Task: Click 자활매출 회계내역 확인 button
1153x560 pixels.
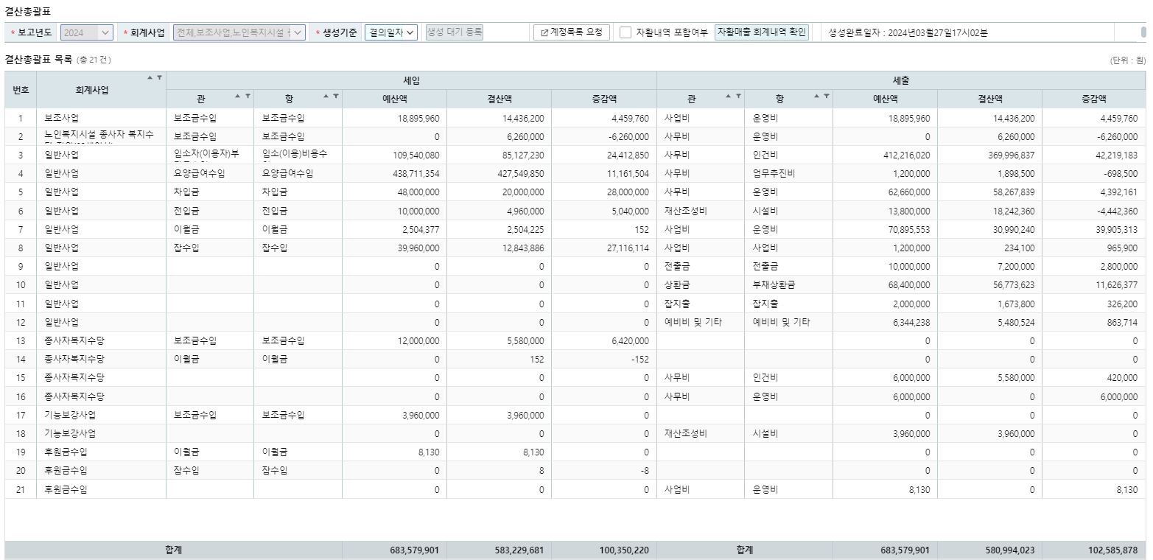Action: 762,32
